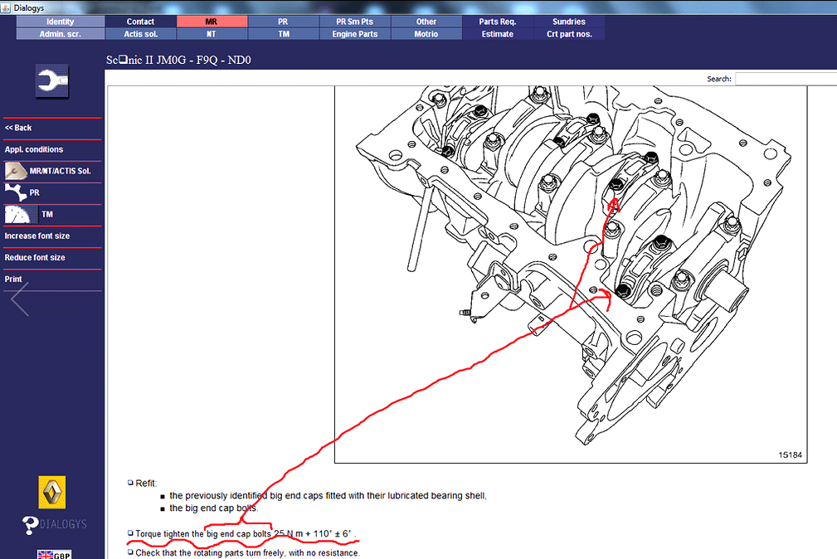
Task: Open the Dialogys help question mark icon
Action: [30, 525]
